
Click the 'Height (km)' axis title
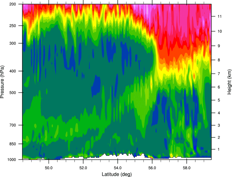click(229, 82)
